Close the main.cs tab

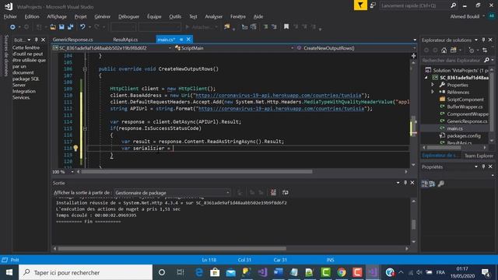188,40
